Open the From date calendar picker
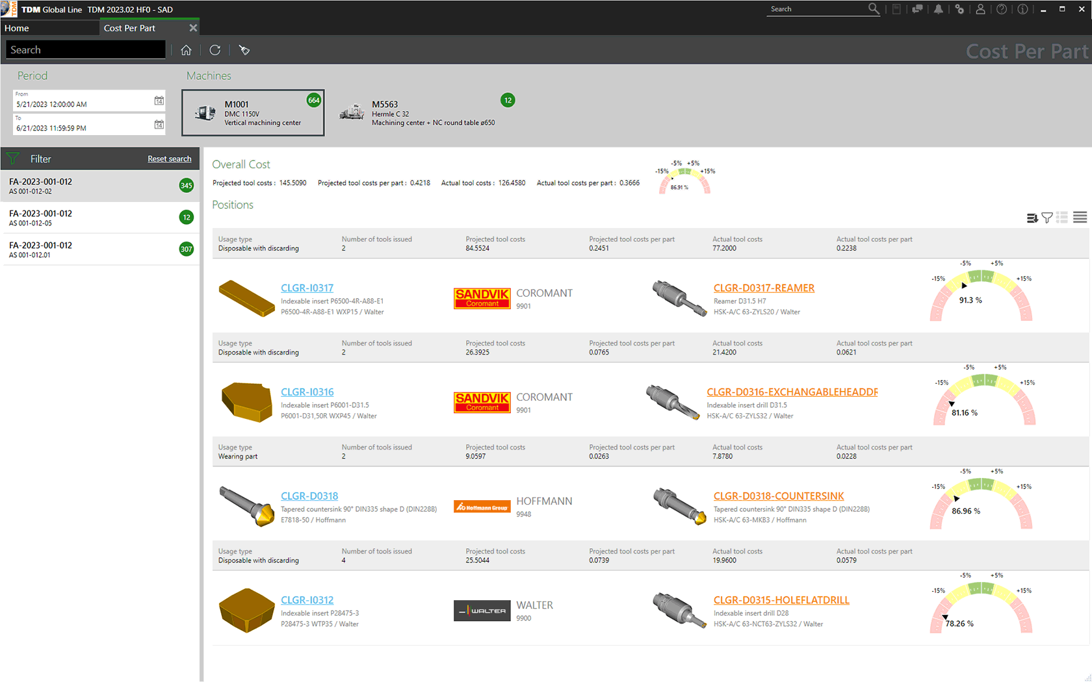 pyautogui.click(x=159, y=101)
